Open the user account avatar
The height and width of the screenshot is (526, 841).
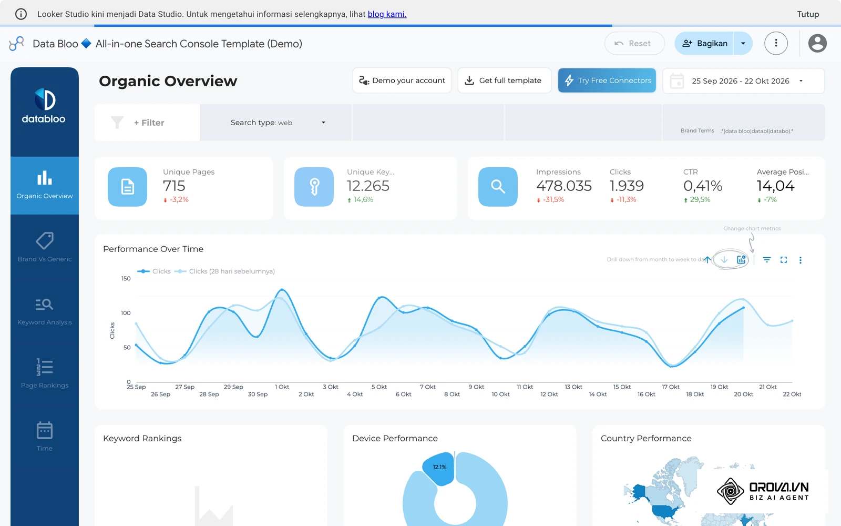(817, 44)
